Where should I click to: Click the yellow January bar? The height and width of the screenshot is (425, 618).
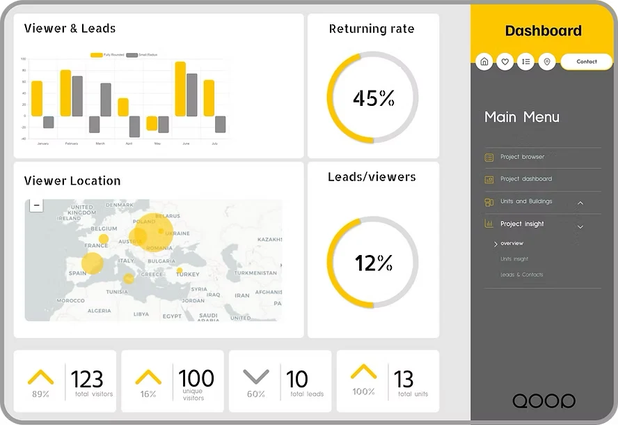pos(37,98)
